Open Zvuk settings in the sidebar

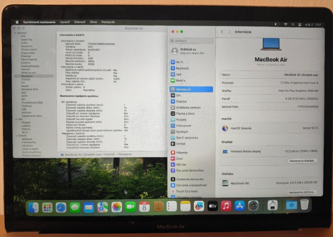click(x=177, y=158)
